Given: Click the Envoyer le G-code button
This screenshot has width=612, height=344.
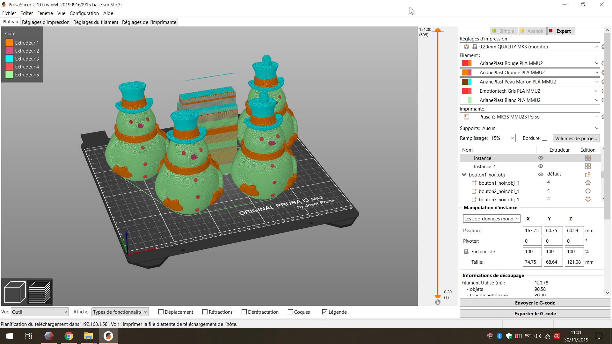Looking at the screenshot, I should [x=535, y=303].
